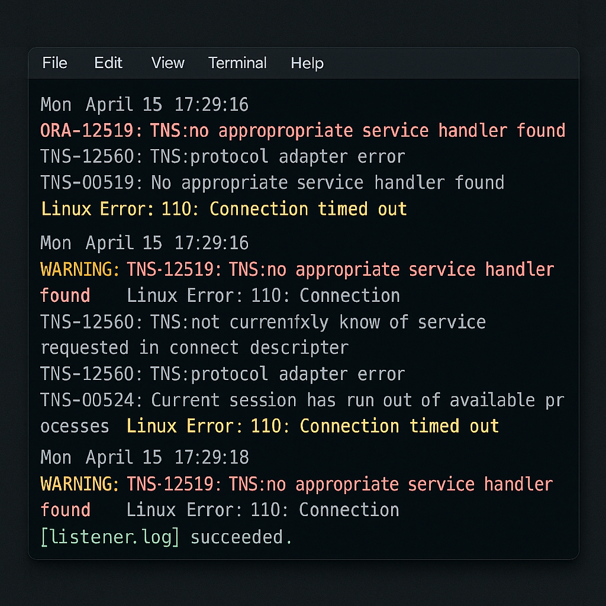606x606 pixels.
Task: Open the Help menu
Action: [307, 63]
